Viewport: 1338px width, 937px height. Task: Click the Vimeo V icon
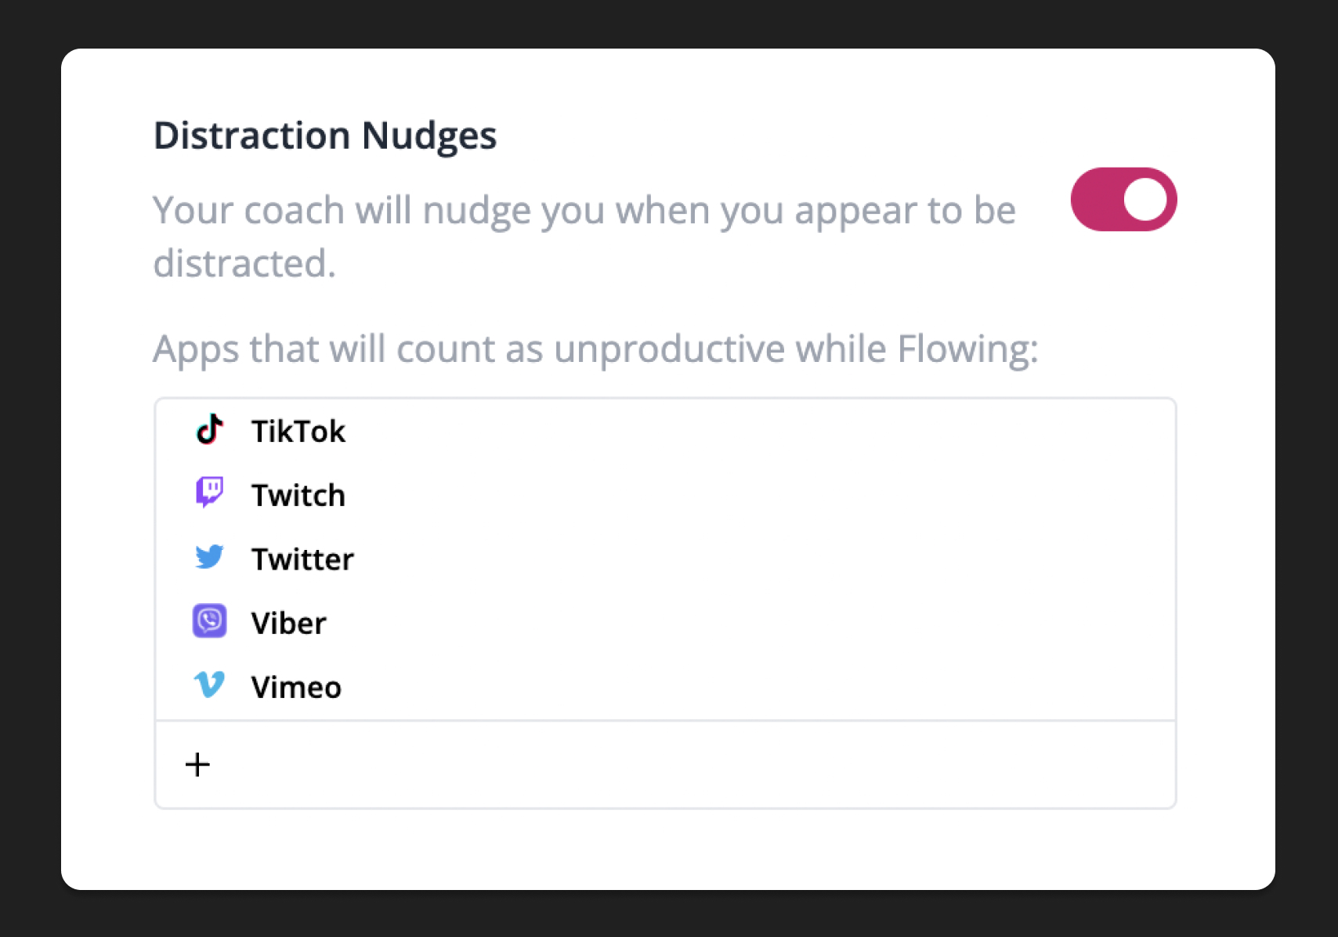pyautogui.click(x=209, y=685)
